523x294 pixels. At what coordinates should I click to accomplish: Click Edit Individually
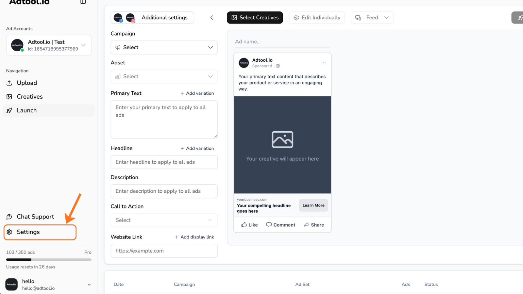(x=317, y=18)
